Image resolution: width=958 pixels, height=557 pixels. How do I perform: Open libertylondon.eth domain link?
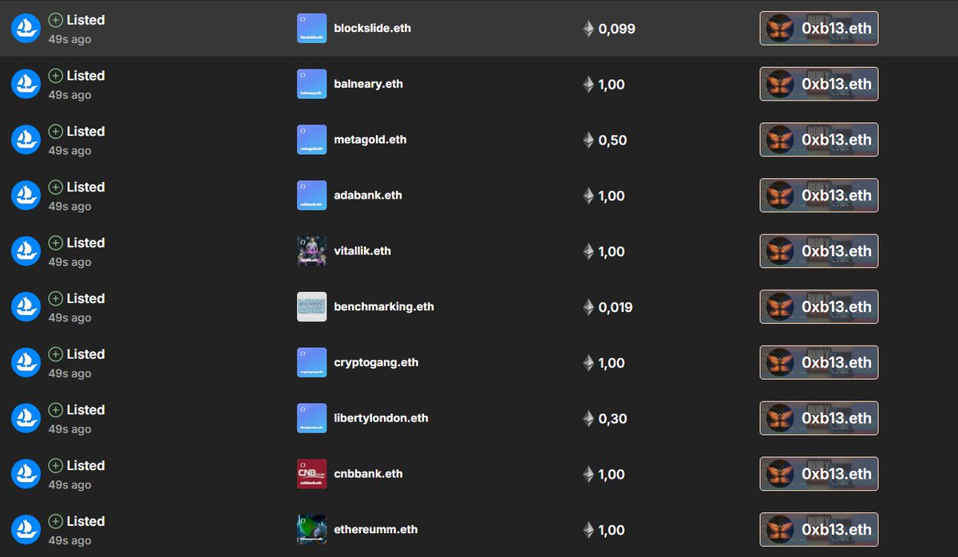[381, 418]
